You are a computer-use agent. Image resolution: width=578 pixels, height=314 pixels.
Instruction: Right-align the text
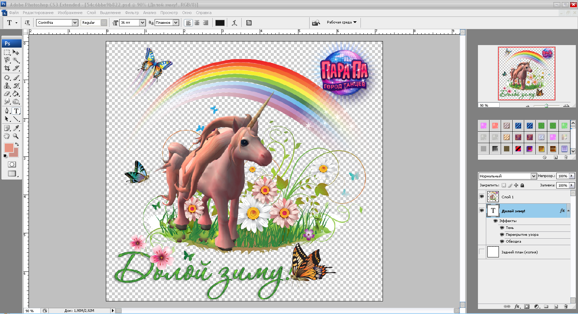pyautogui.click(x=206, y=23)
